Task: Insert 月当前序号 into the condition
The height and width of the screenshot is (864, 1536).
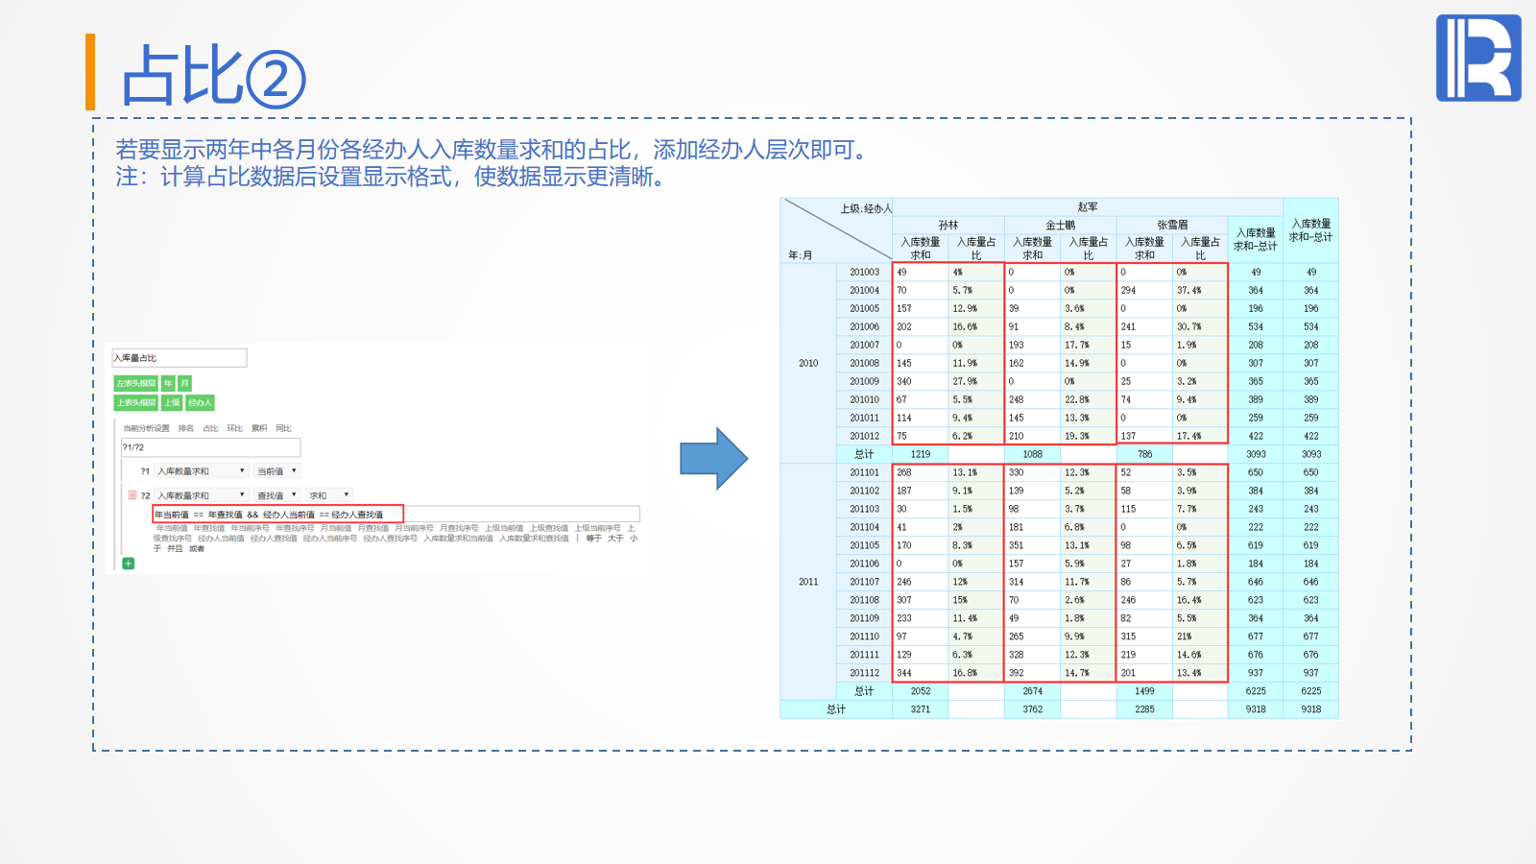Action: coord(414,528)
